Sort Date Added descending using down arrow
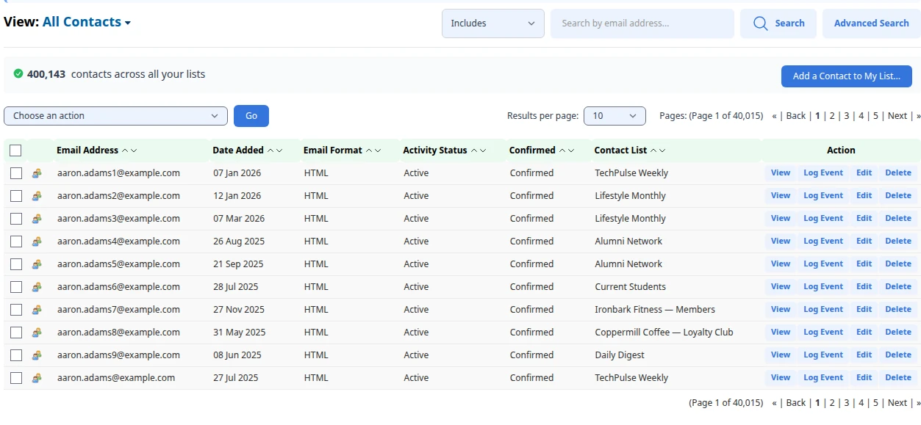This screenshot has width=921, height=425. tap(279, 150)
